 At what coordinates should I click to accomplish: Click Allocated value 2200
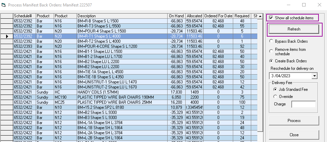(194, 97)
